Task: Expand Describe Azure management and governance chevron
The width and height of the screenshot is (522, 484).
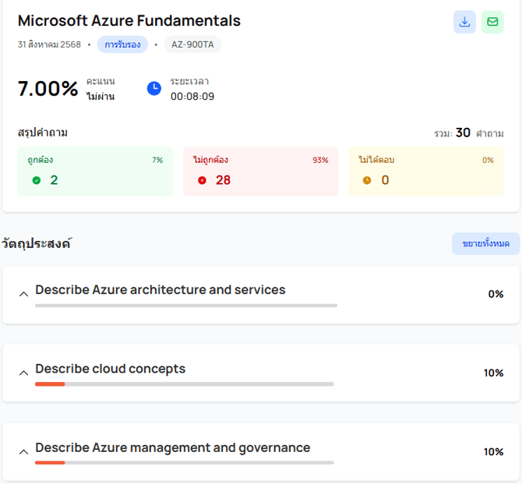Action: tap(23, 451)
